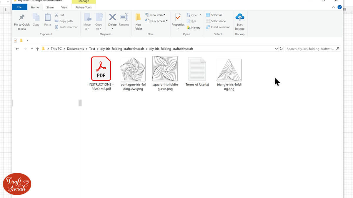Click the Properties checkmark icon
The image size is (353, 198).
point(178,17)
